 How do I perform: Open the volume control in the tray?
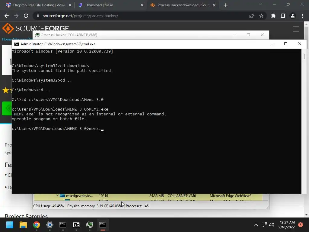[x=272, y=225]
